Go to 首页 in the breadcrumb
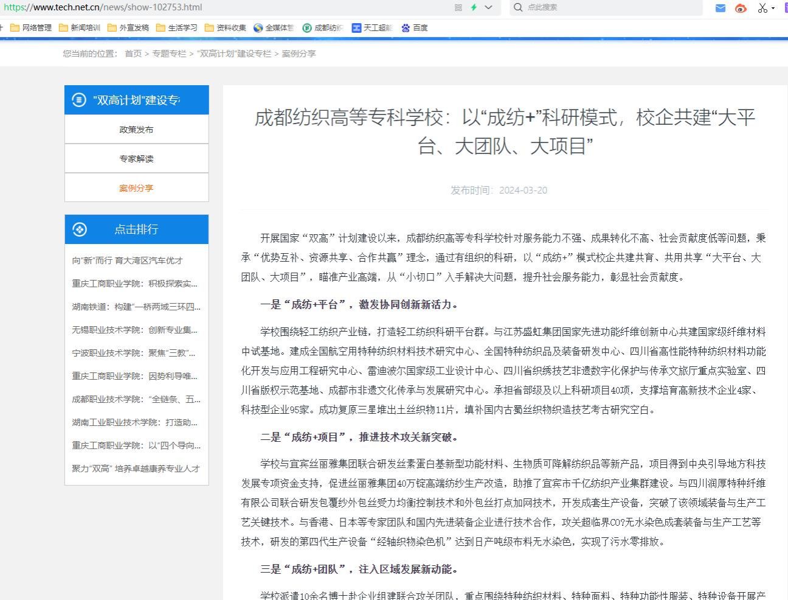788x600 pixels. click(133, 54)
